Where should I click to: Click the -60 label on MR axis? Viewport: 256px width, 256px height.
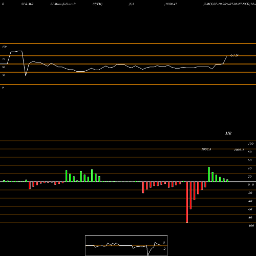250,209
